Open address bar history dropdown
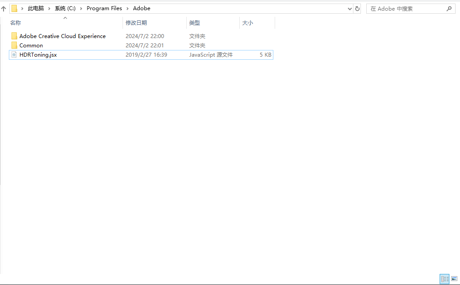The width and height of the screenshot is (460, 285). pyautogui.click(x=350, y=9)
